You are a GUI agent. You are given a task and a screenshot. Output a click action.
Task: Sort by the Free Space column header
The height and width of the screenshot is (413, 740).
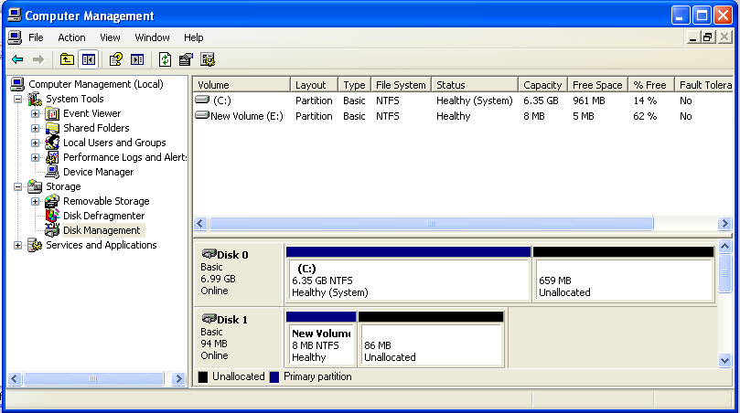click(597, 85)
